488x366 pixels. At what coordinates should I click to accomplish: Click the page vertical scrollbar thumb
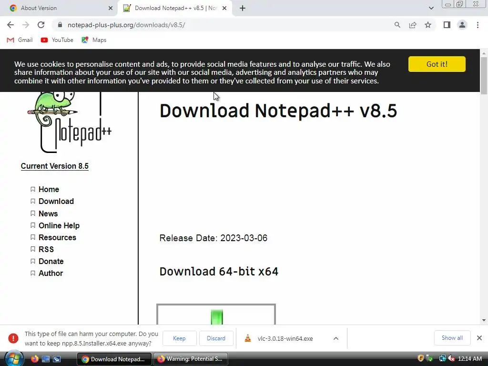[484, 76]
